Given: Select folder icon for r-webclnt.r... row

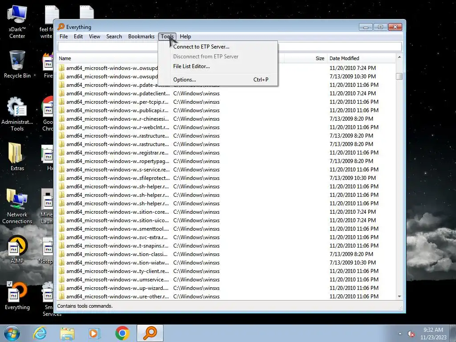Looking at the screenshot, I should tap(61, 127).
